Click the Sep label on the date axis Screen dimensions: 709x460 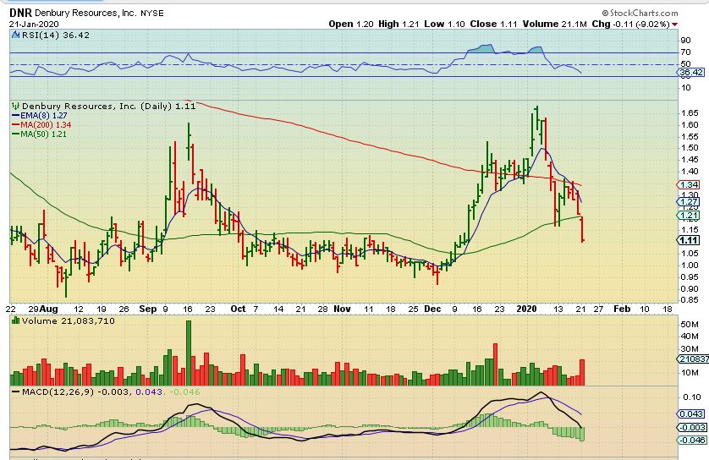click(x=148, y=309)
